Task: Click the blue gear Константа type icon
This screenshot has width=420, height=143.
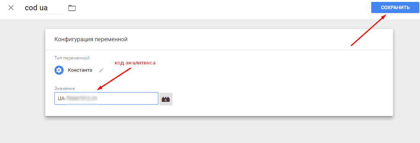Action: 59,71
